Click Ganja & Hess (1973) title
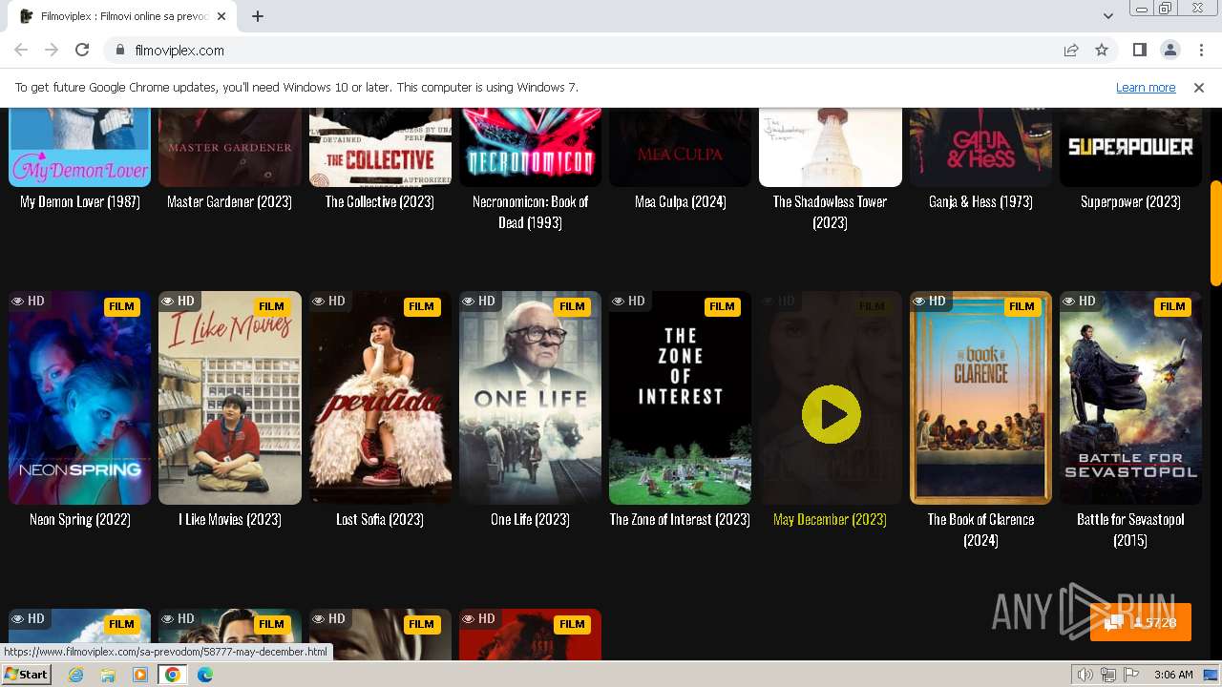This screenshot has width=1222, height=687. coord(980,201)
